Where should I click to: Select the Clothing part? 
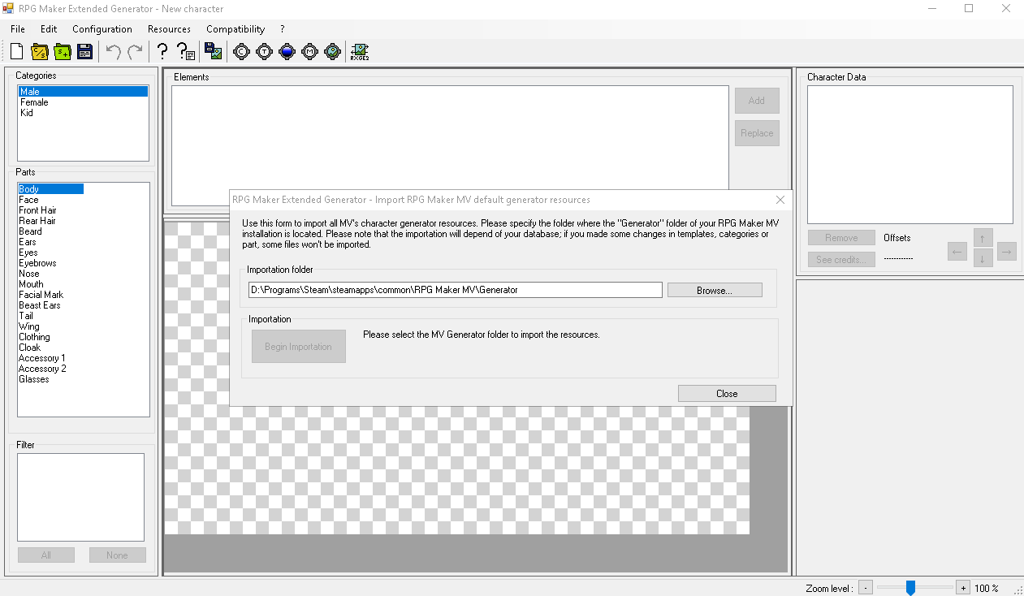tap(34, 337)
